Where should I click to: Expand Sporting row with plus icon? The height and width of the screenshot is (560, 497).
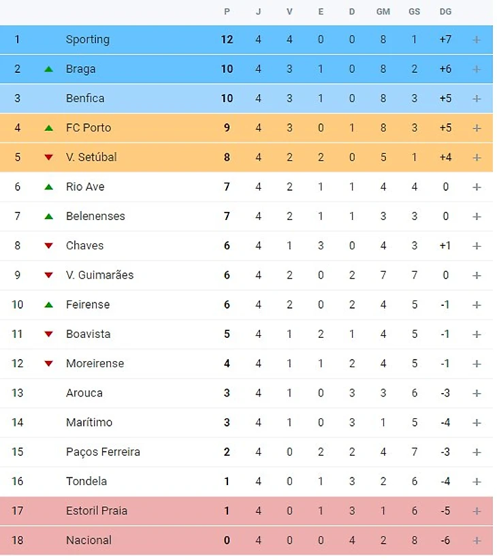pyautogui.click(x=477, y=40)
